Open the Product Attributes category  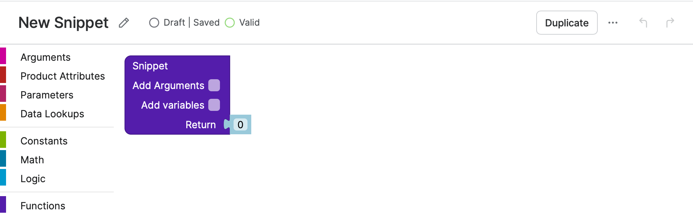[x=62, y=76]
